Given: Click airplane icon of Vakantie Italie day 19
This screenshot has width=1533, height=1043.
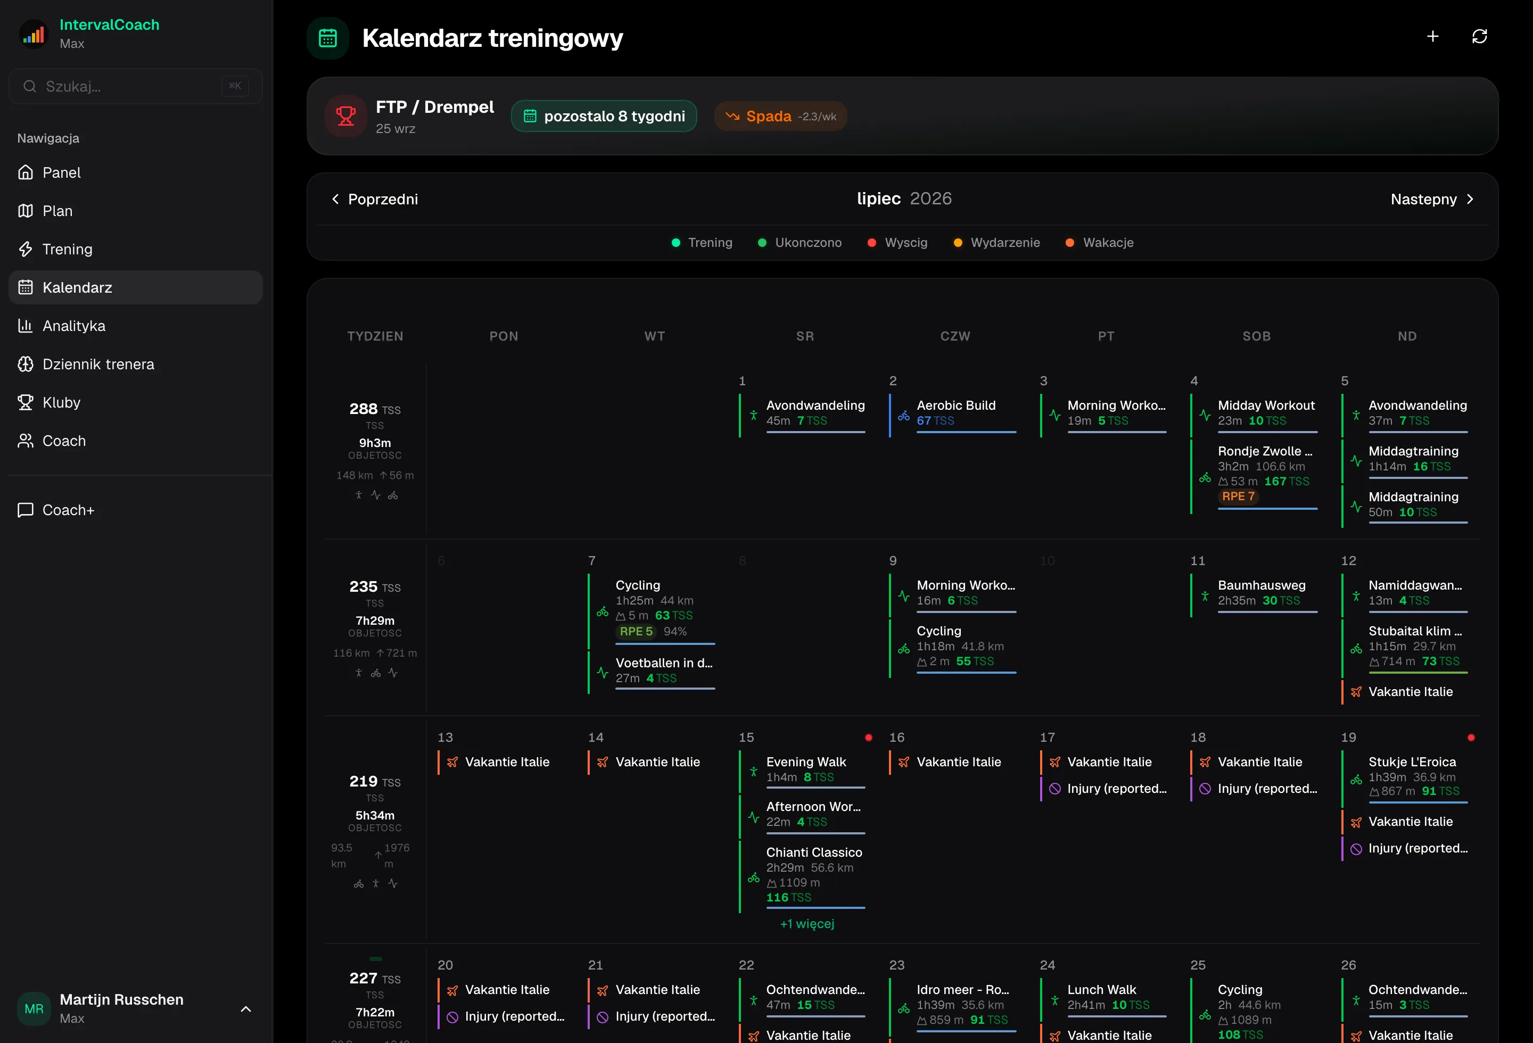Looking at the screenshot, I should 1356,822.
